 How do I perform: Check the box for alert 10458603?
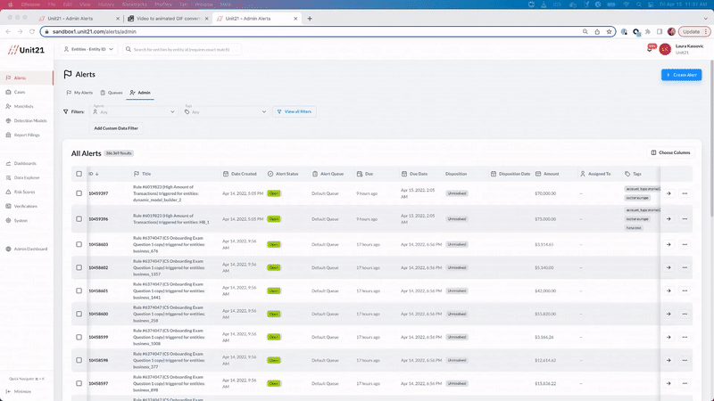79,243
